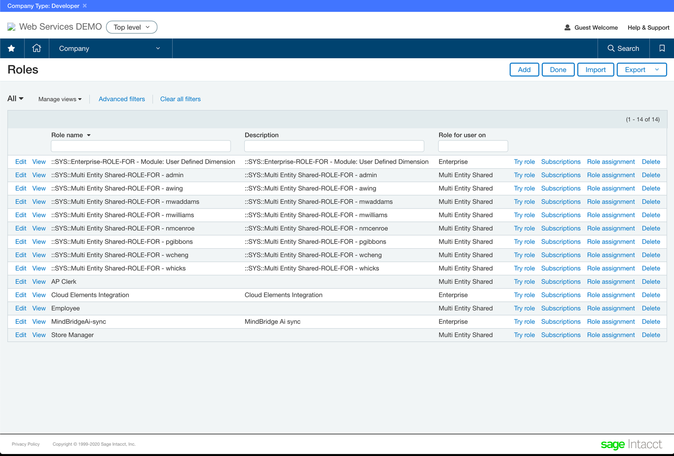
Task: Click the Web Services DEMO logo image
Action: pos(11,27)
